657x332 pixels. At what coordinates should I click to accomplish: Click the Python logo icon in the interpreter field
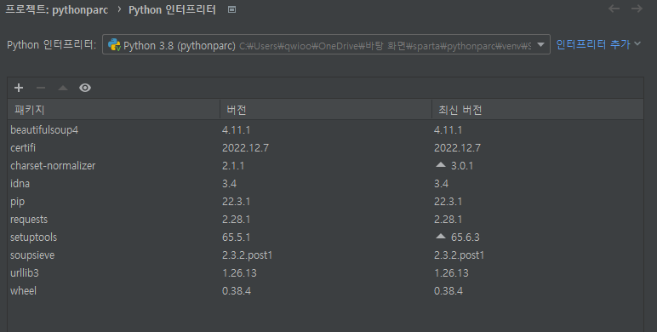click(x=114, y=45)
